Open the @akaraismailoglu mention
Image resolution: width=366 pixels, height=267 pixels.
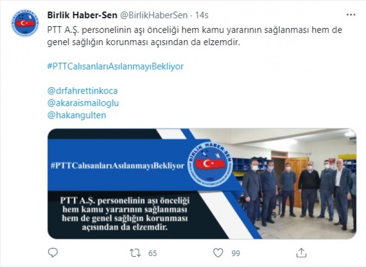pos(83,103)
